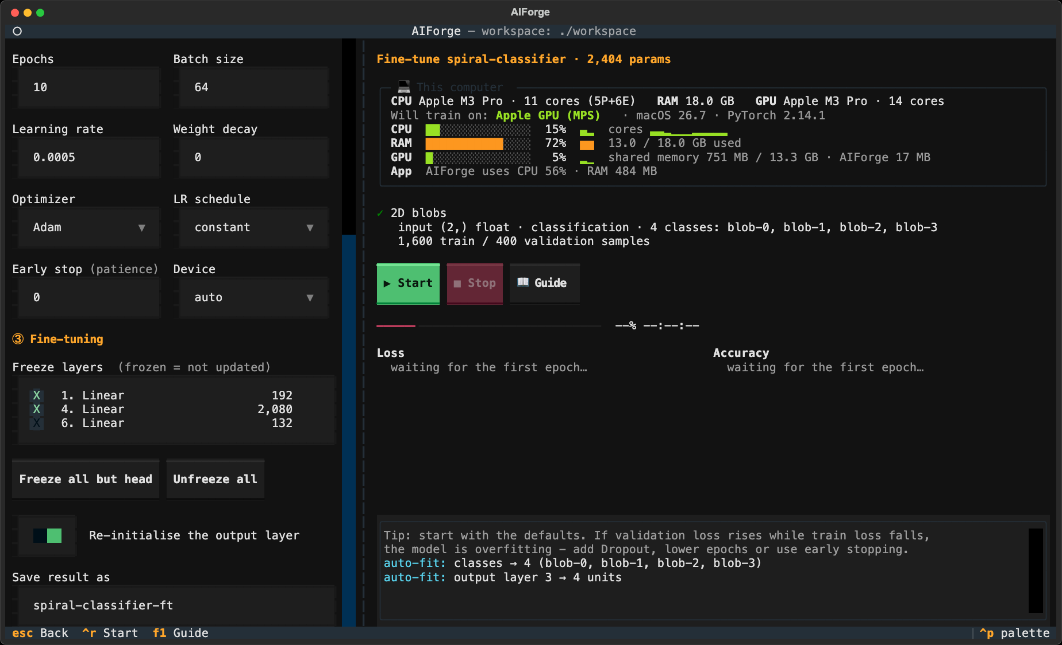Click the auto-fit output layer 3 → 4 units line
The image size is (1062, 645).
coord(503,577)
